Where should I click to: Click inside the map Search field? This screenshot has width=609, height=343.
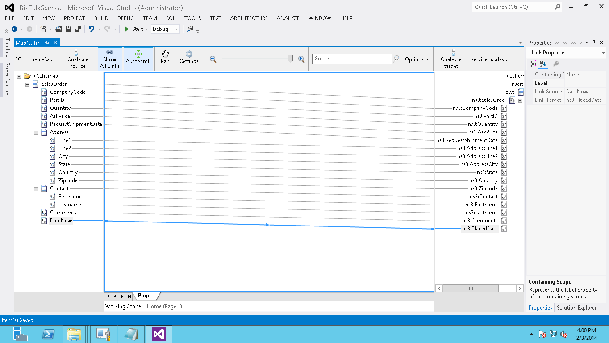[352, 59]
